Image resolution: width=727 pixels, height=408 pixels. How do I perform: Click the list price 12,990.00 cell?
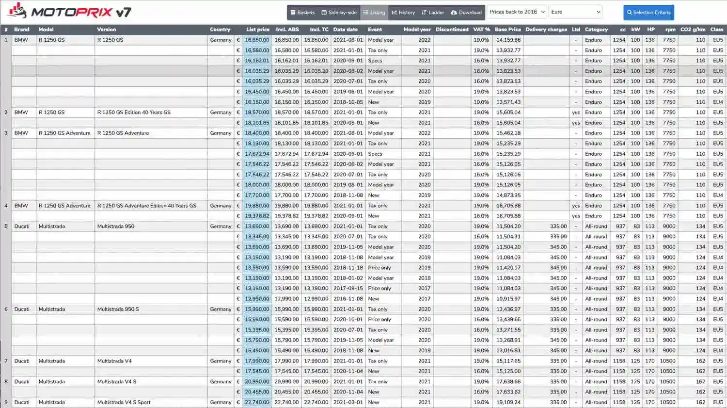[257, 299]
